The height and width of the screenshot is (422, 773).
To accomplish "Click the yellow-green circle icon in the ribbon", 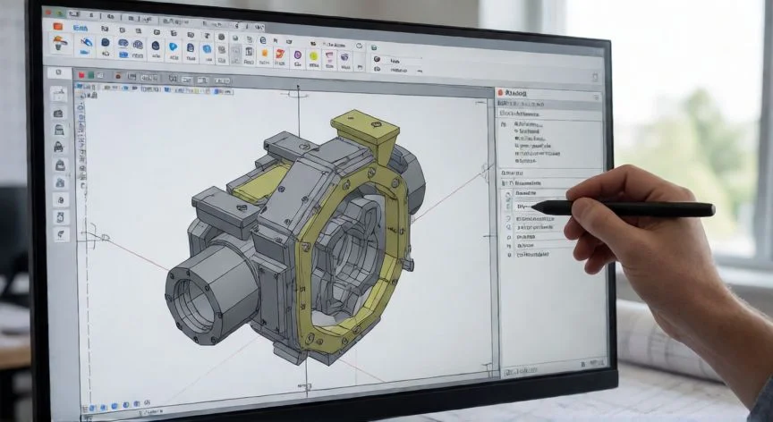I will coord(313,56).
